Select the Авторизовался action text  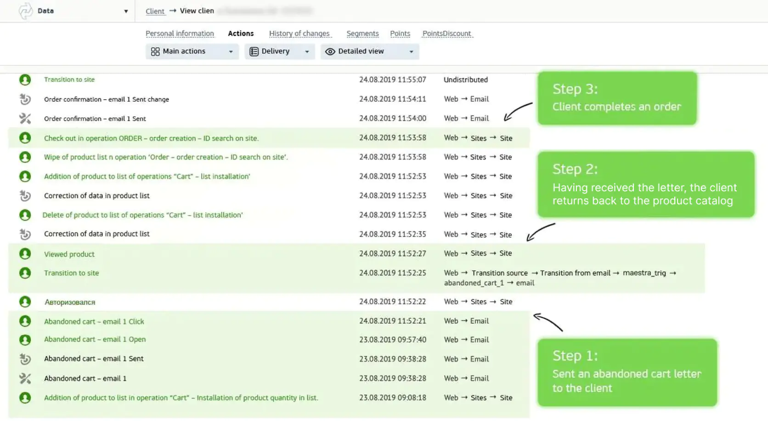pos(70,302)
